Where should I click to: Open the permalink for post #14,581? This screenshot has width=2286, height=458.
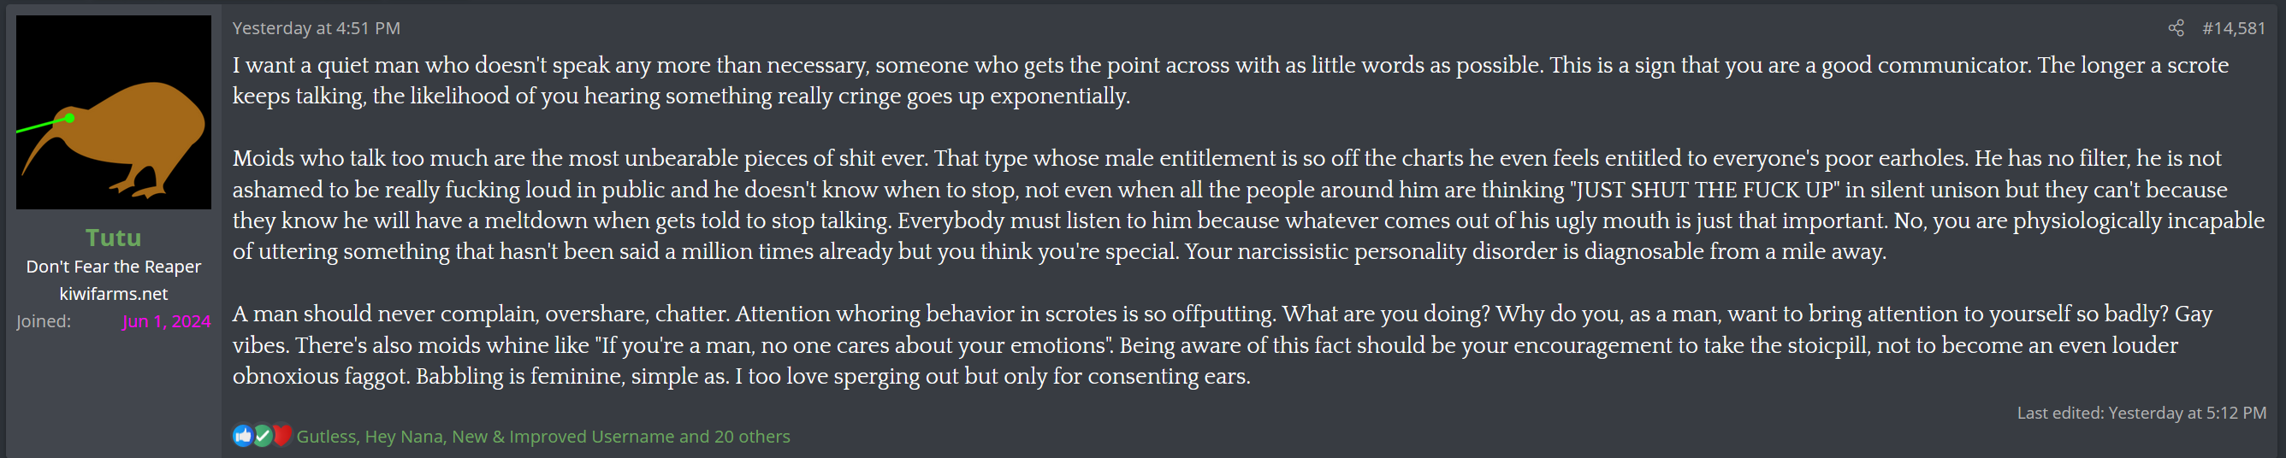(x=2233, y=28)
